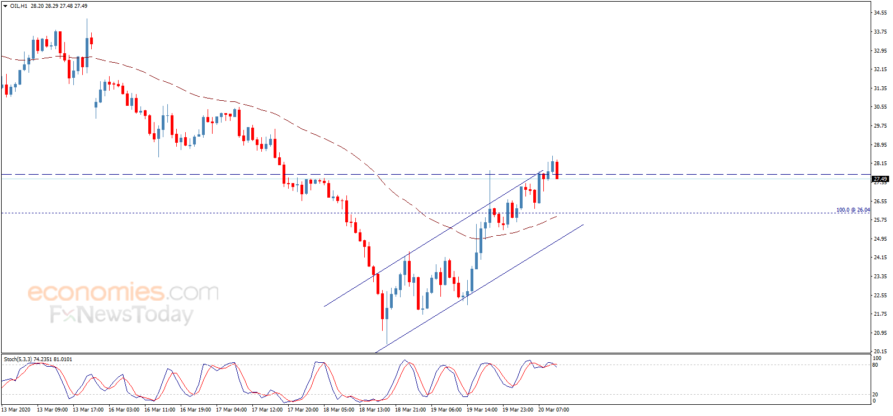Click the 20.95 price scale label

pyautogui.click(x=880, y=333)
